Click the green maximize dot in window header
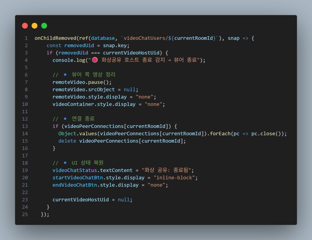 point(44,26)
